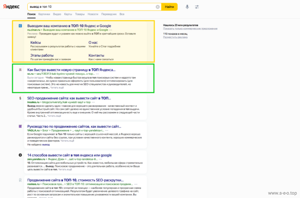Viewport: 300px width, 198px height.
Task: Click the rookee.ru result favicon
Action: (x=20, y=180)
